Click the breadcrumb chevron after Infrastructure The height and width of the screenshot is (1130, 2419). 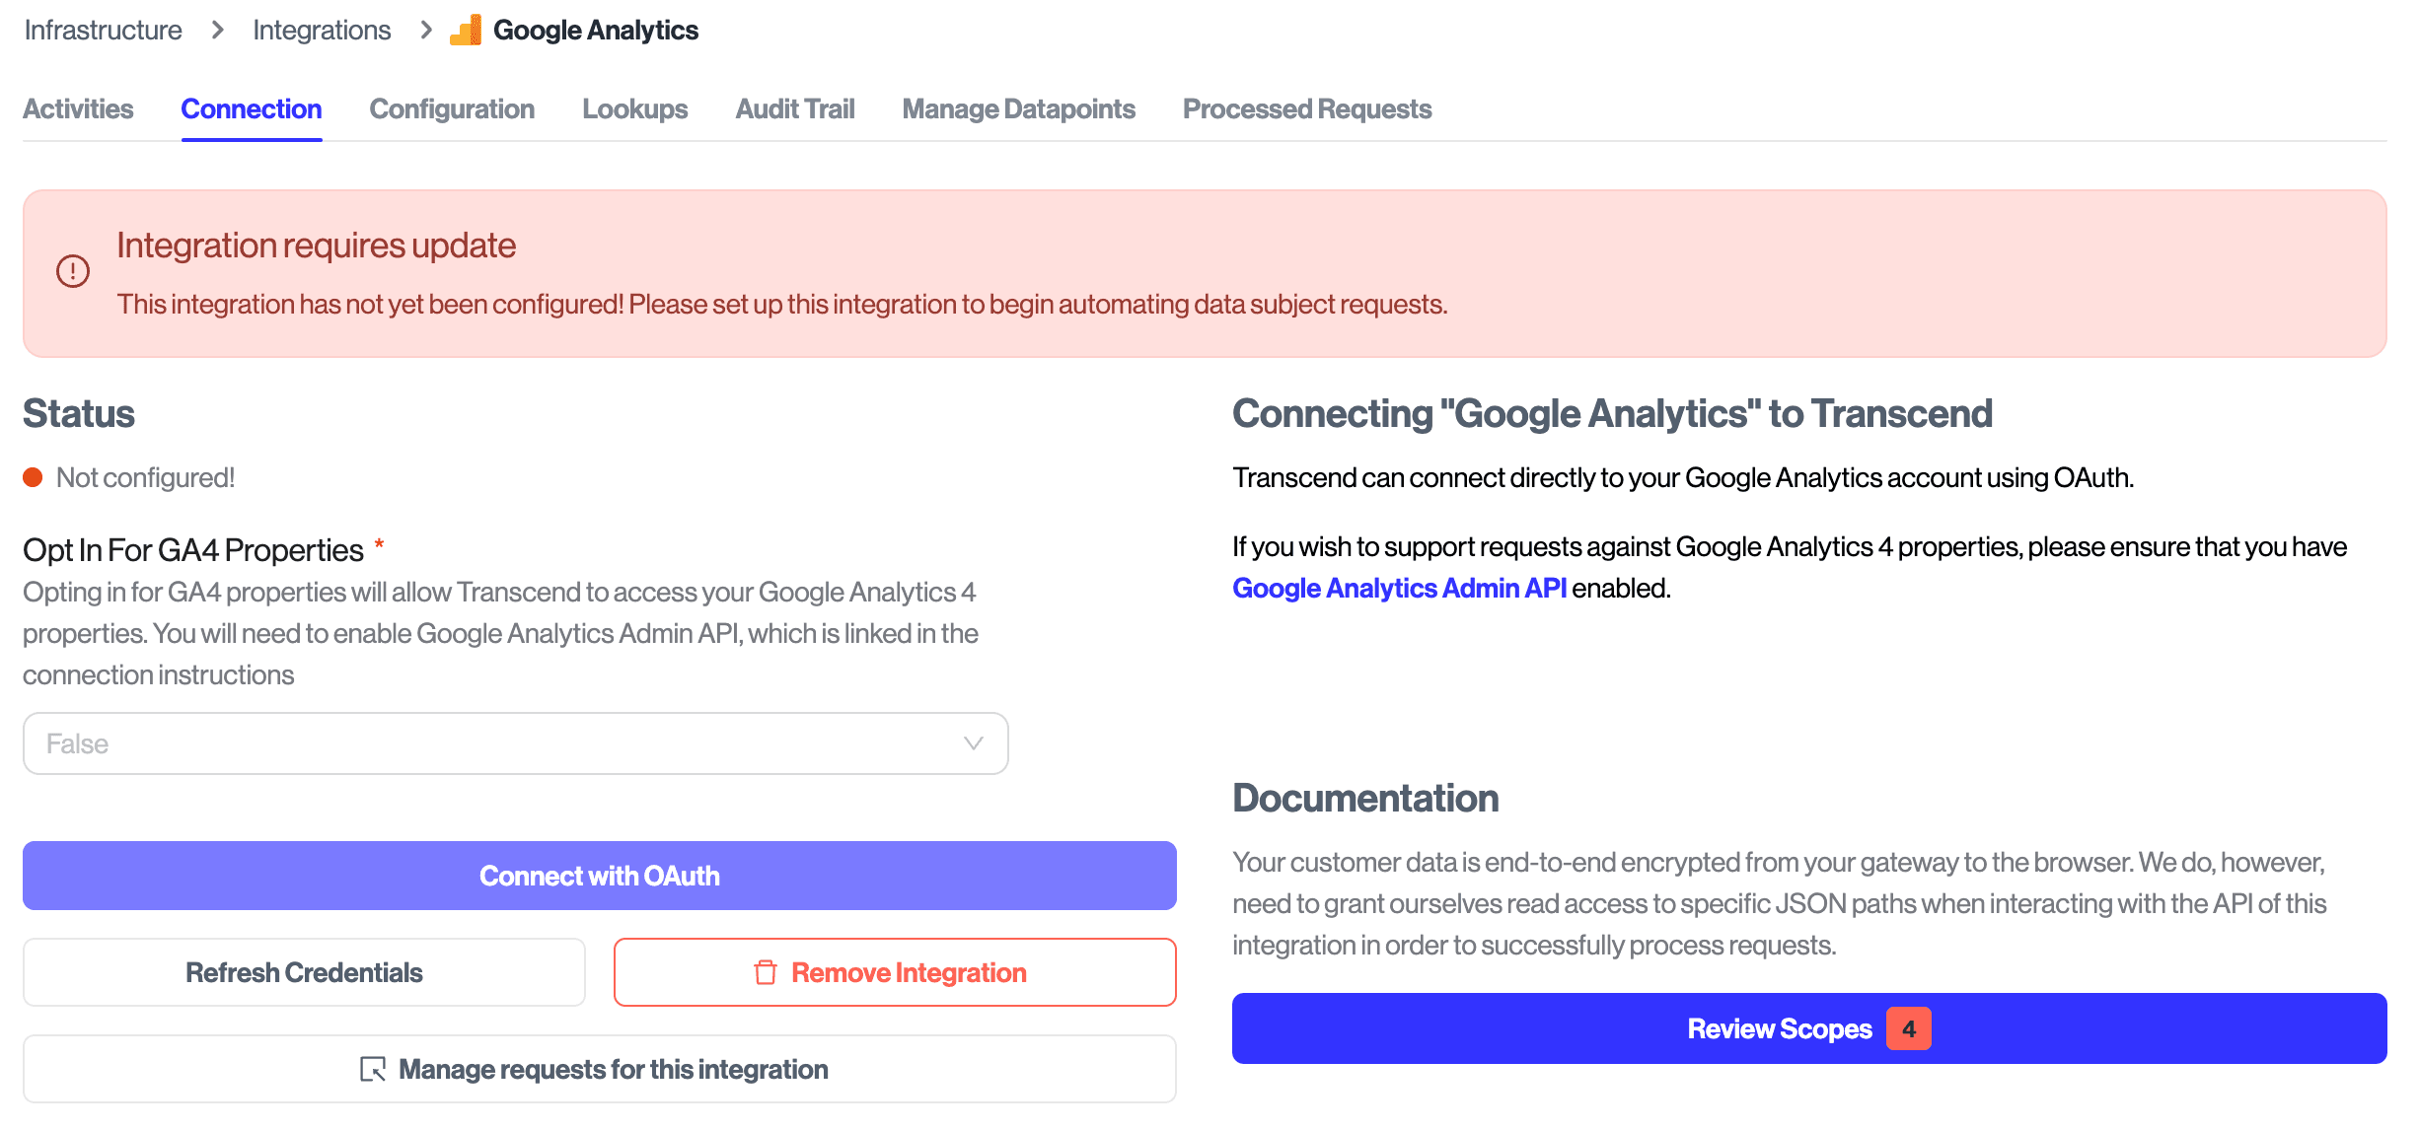(218, 31)
